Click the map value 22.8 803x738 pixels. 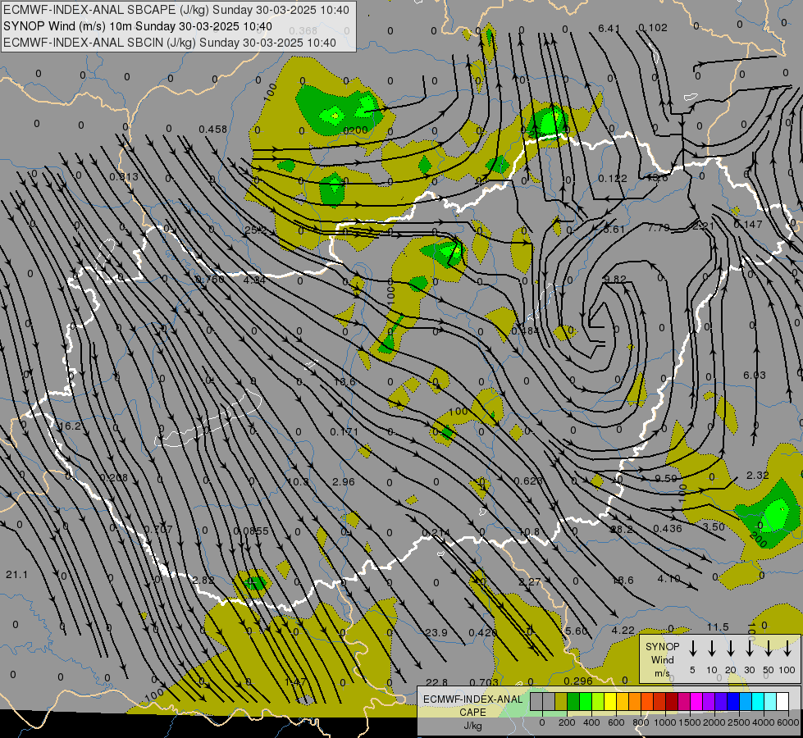tap(436, 681)
